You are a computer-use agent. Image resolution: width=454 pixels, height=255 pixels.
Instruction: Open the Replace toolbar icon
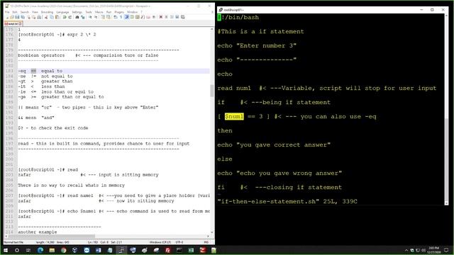point(83,17)
